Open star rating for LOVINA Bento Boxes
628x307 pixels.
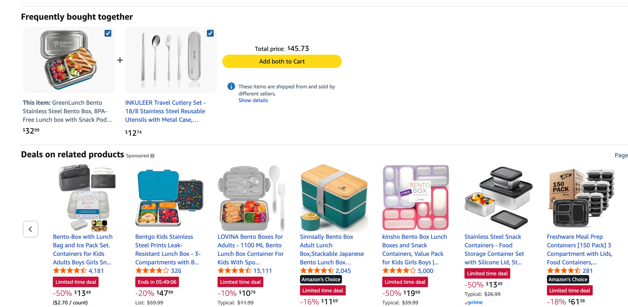(x=234, y=271)
